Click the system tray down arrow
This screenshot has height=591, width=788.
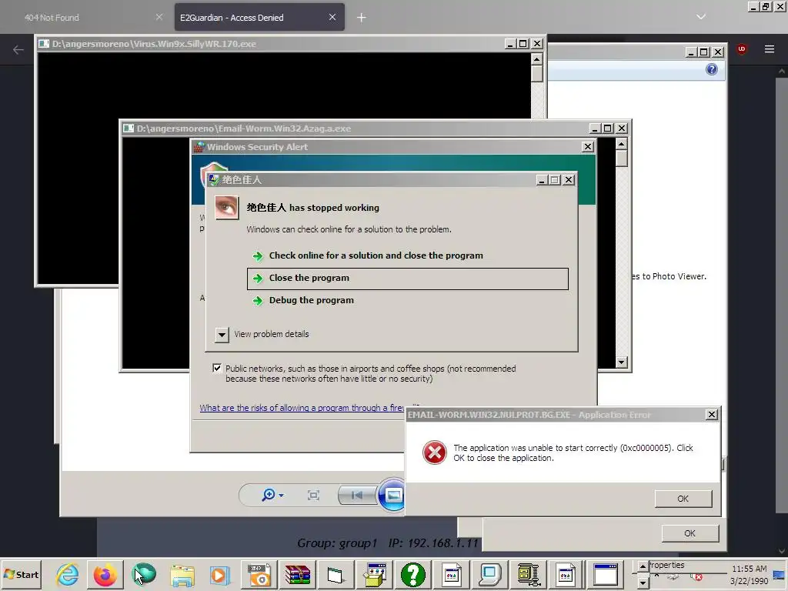click(643, 583)
